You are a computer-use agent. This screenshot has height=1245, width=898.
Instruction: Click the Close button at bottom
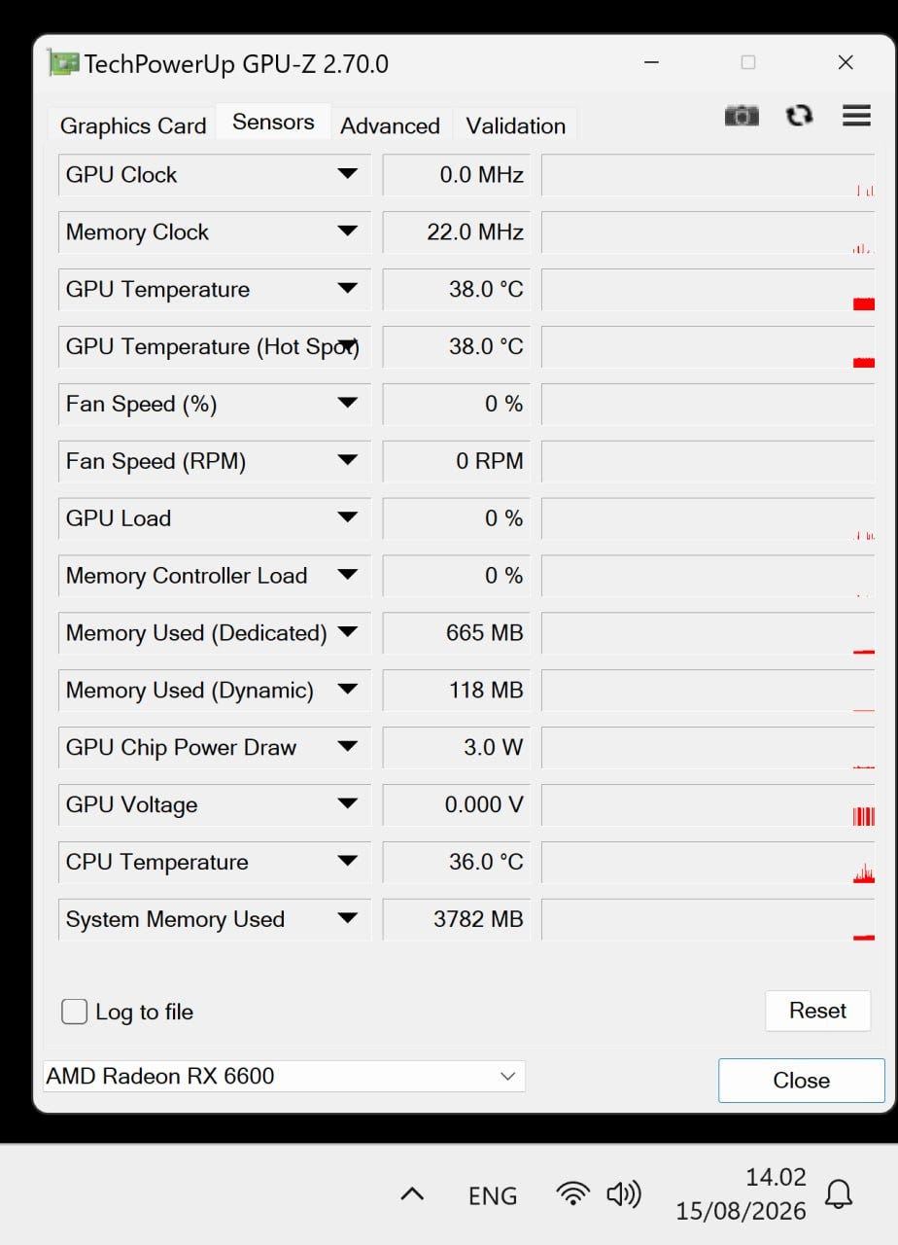click(802, 1081)
